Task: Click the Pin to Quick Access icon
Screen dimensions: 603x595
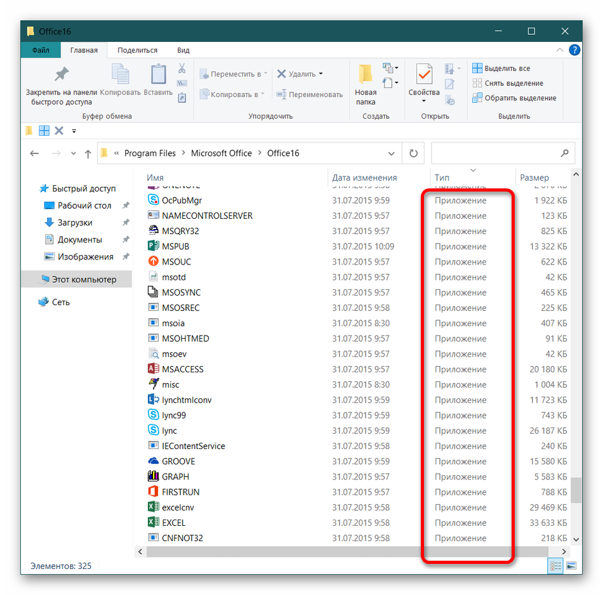Action: click(61, 75)
